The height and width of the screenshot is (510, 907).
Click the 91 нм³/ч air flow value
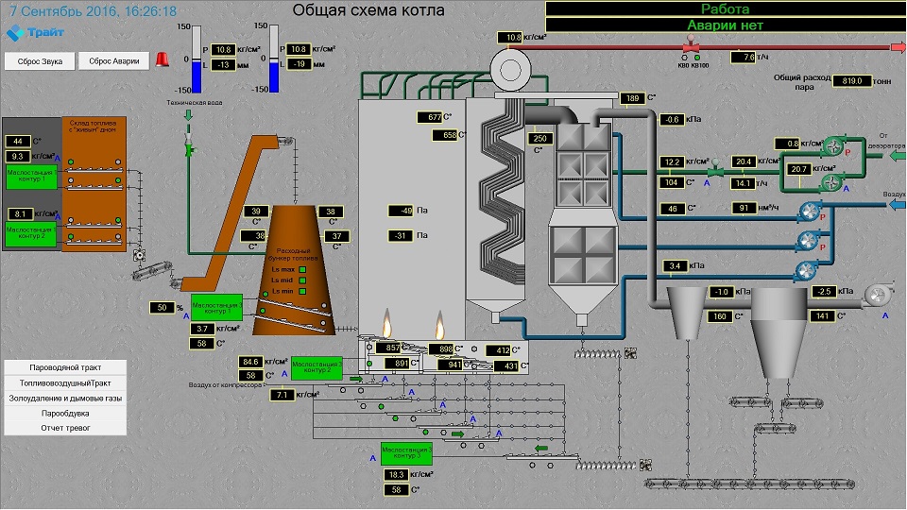click(744, 208)
